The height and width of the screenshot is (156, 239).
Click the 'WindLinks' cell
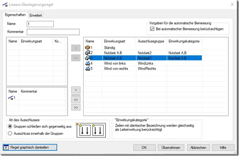146,63
